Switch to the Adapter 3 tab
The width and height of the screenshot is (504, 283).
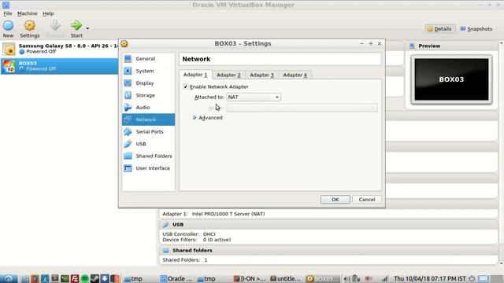point(261,75)
